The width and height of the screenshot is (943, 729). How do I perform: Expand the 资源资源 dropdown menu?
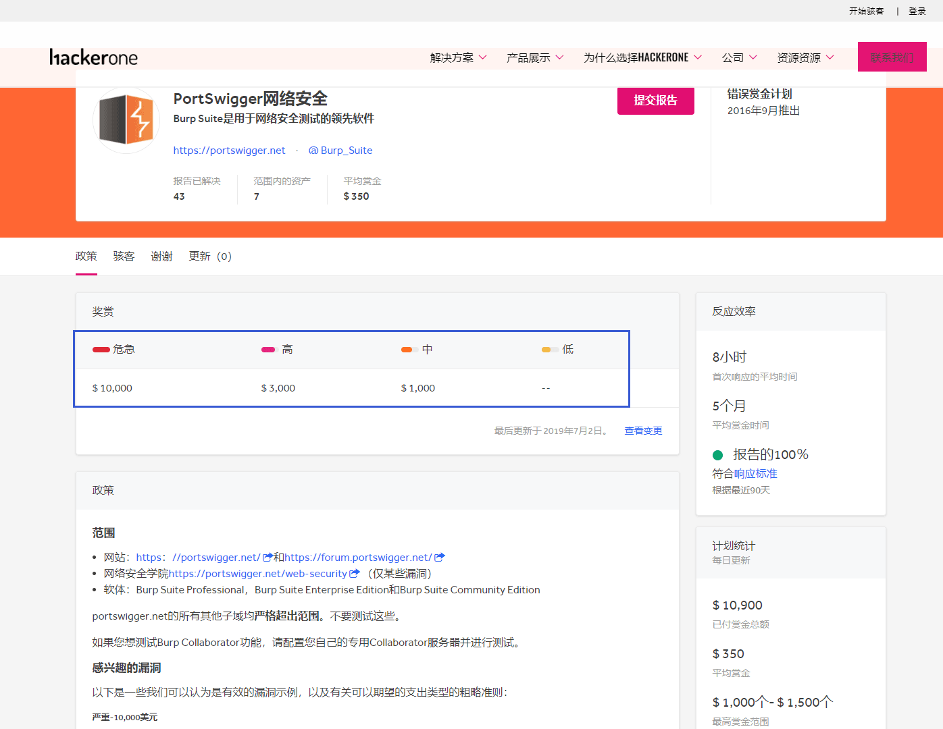(x=805, y=58)
